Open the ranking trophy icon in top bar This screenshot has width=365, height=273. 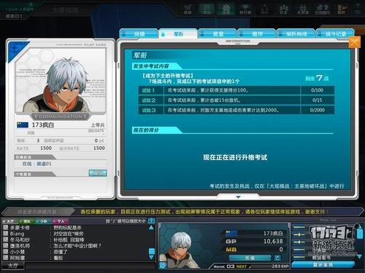pos(245,9)
